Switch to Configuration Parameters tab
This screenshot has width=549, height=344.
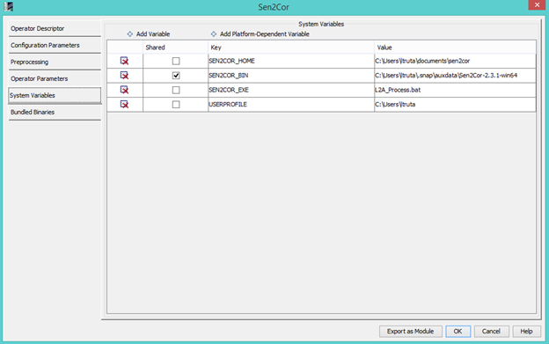coord(55,45)
